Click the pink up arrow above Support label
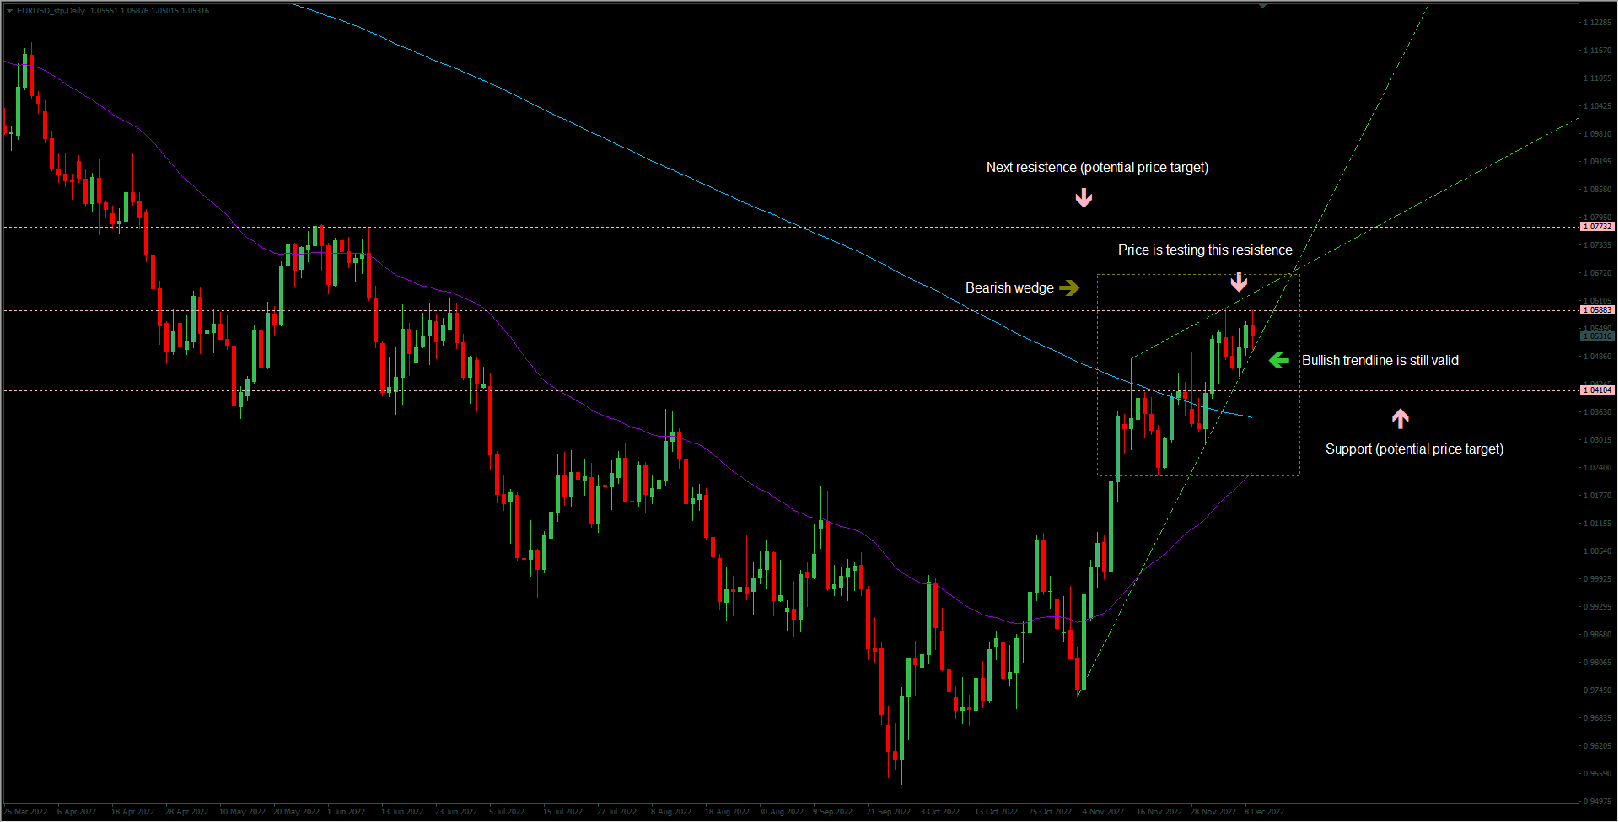 click(1401, 418)
